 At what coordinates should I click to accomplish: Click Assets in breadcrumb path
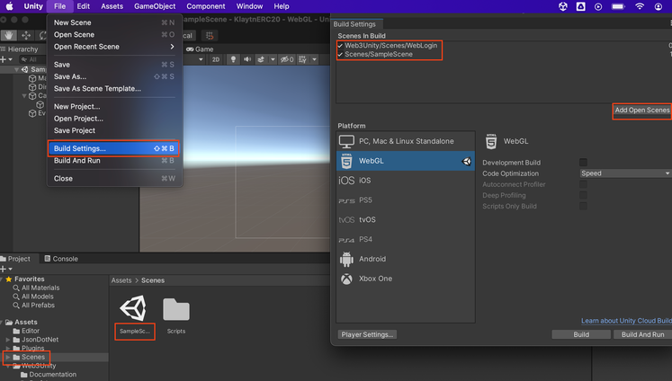[x=121, y=280]
